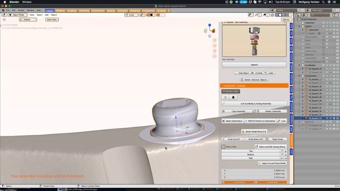Image resolution: width=340 pixels, height=191 pixels.
Task: Open the Edit menu
Action: [x=14, y=11]
